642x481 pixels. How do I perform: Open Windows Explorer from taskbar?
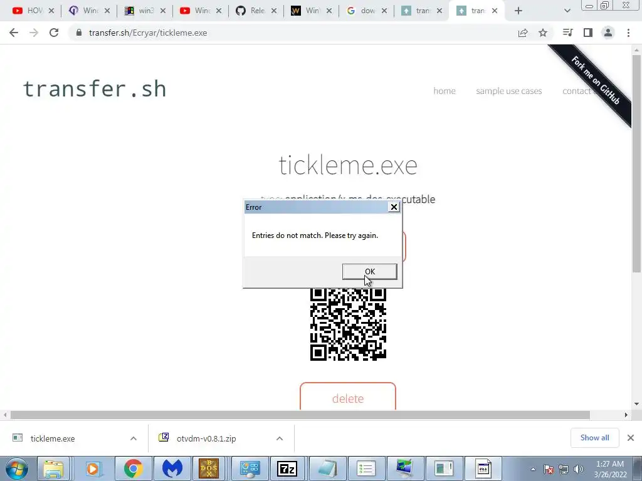click(x=53, y=468)
